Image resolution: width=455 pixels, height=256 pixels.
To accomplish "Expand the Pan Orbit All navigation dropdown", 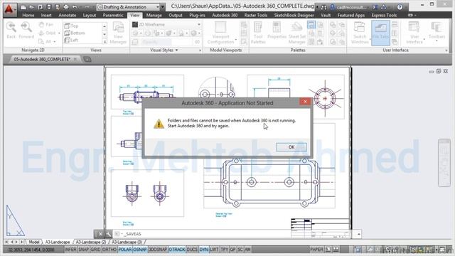I will (x=55, y=42).
